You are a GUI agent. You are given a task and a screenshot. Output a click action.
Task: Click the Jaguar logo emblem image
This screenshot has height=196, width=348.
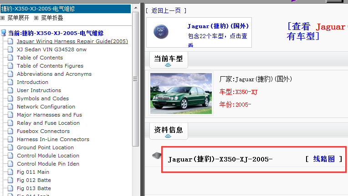[x=161, y=32]
